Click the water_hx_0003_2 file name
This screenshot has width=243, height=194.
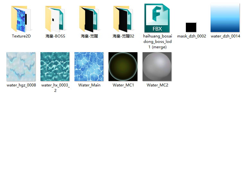[56, 88]
